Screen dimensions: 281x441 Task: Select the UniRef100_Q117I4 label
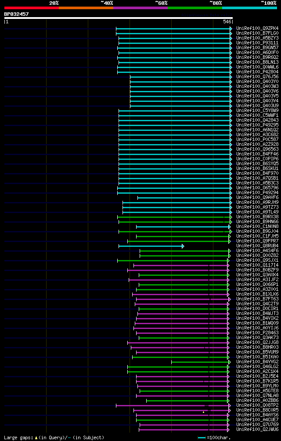[257, 265]
